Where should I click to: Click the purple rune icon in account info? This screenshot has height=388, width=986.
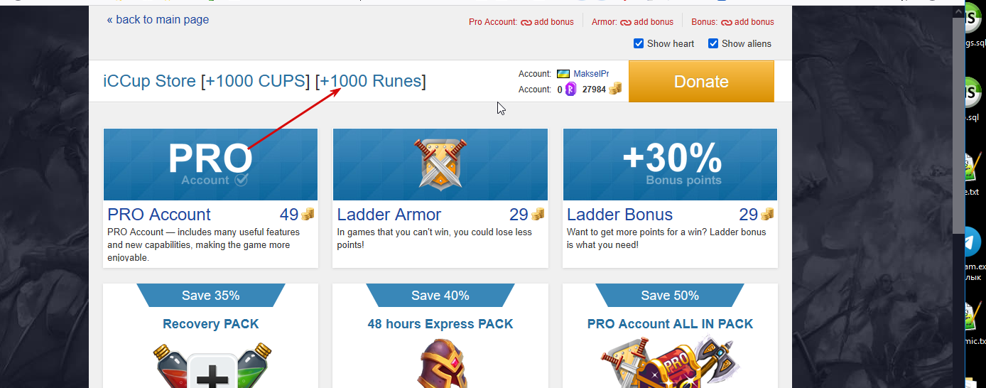570,90
